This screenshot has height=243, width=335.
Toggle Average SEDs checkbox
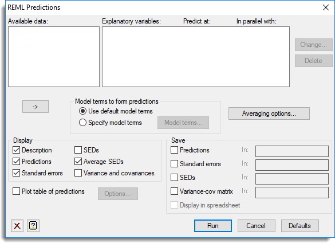point(78,162)
